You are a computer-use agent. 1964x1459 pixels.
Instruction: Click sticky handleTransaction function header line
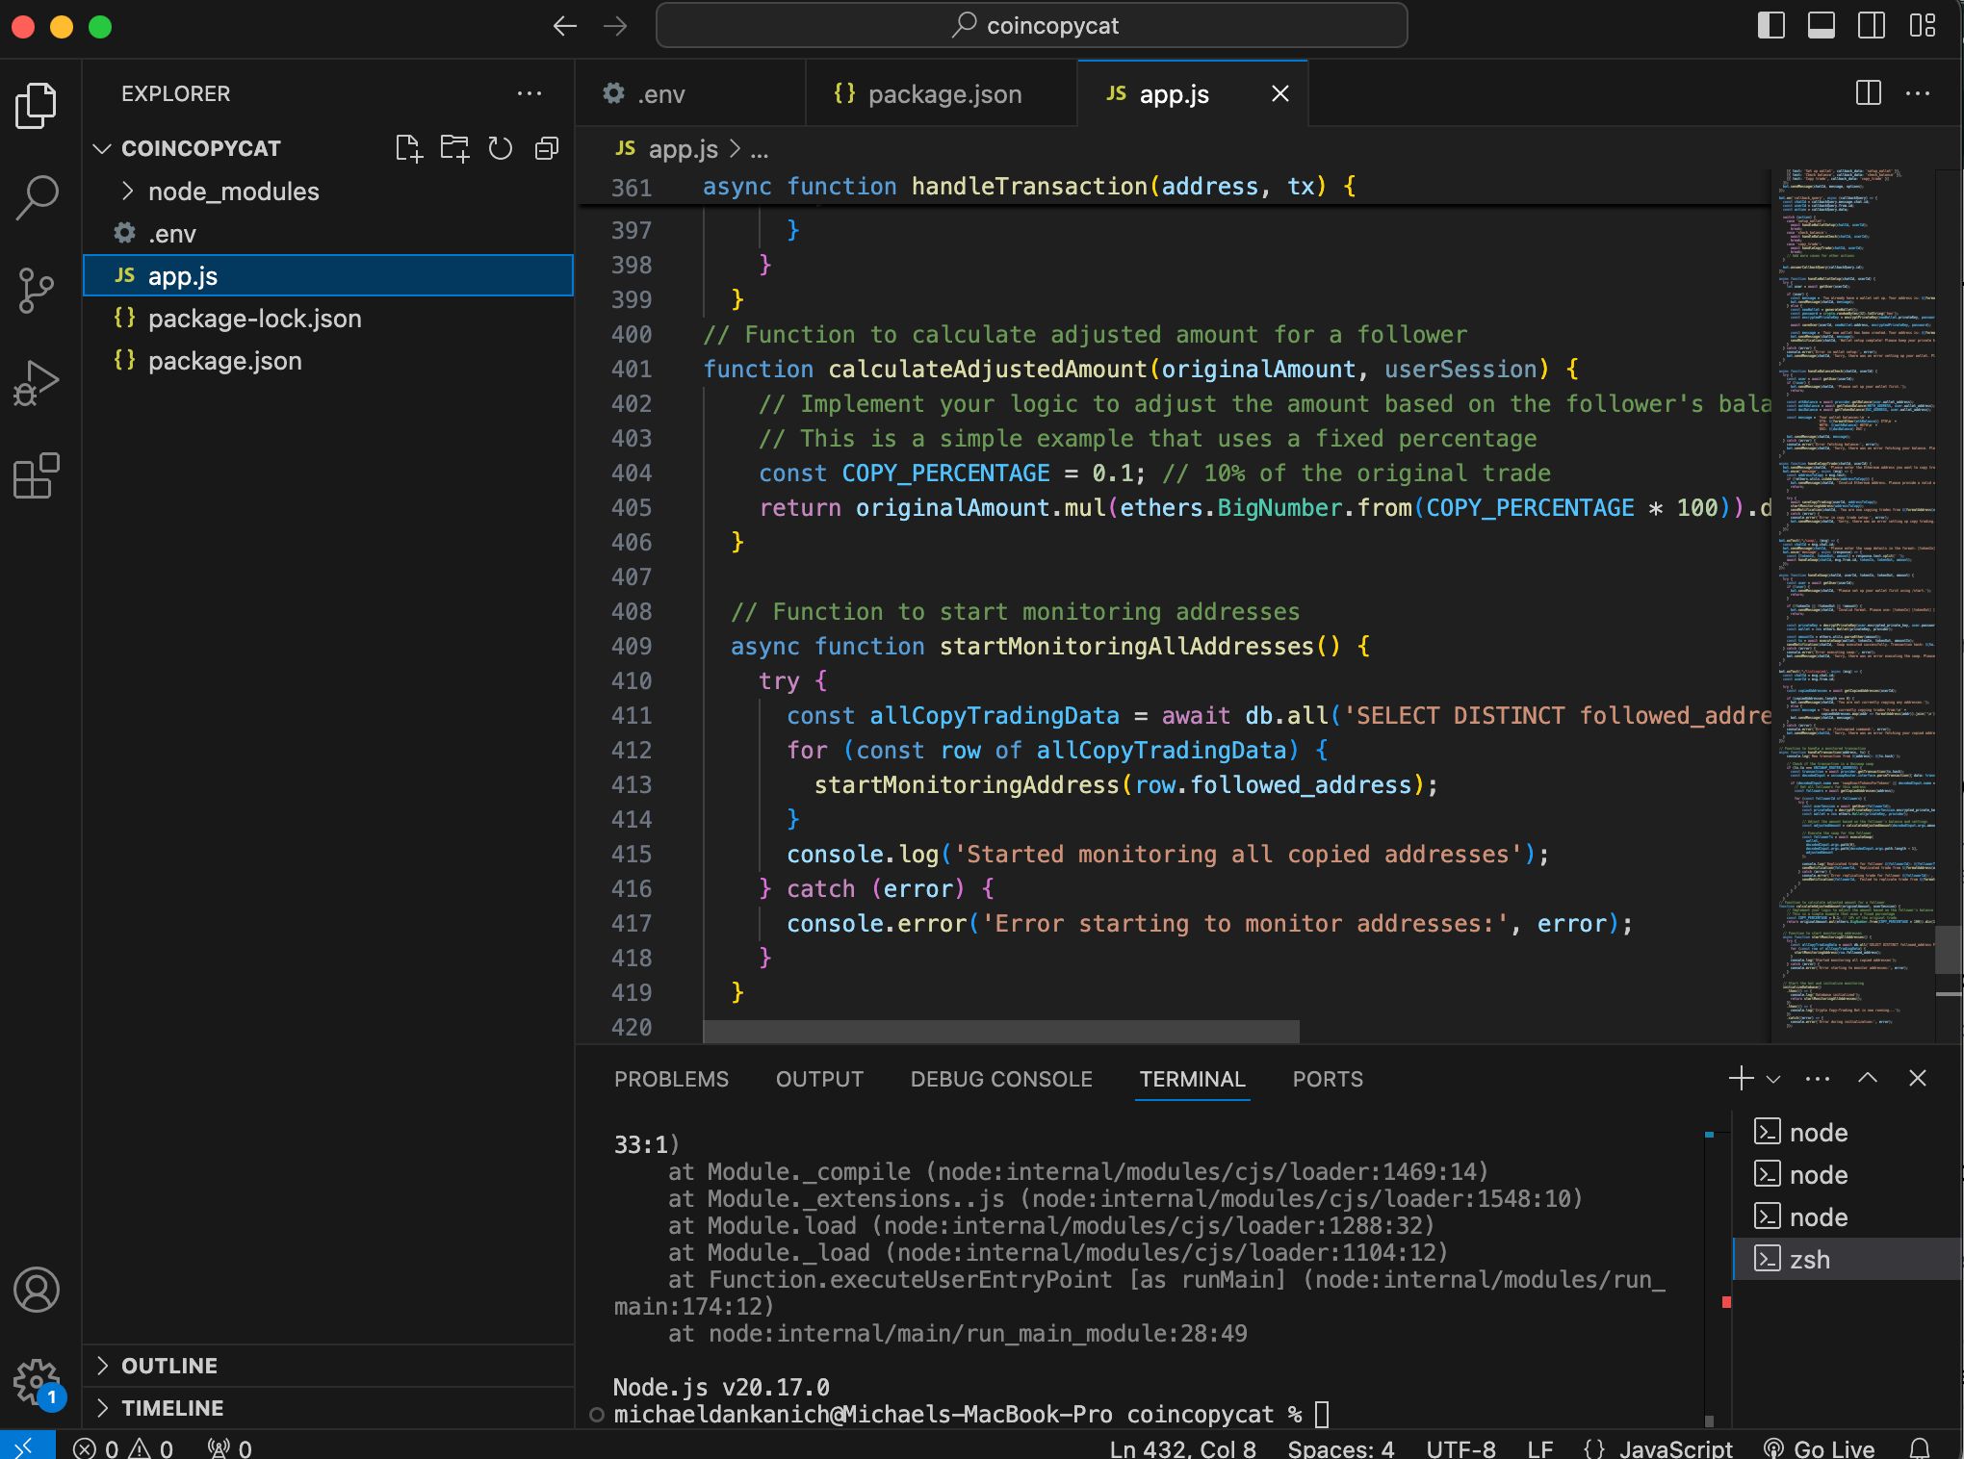[x=1175, y=187]
